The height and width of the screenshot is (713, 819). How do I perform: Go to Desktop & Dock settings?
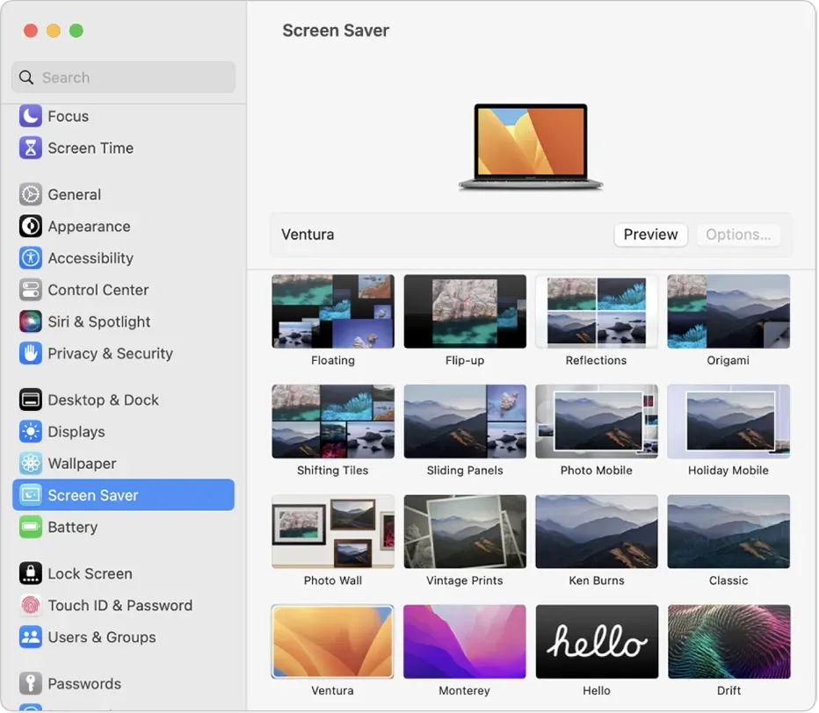[103, 400]
